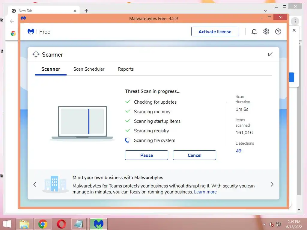Click the Activate license button
The height and width of the screenshot is (230, 307).
pyautogui.click(x=215, y=31)
